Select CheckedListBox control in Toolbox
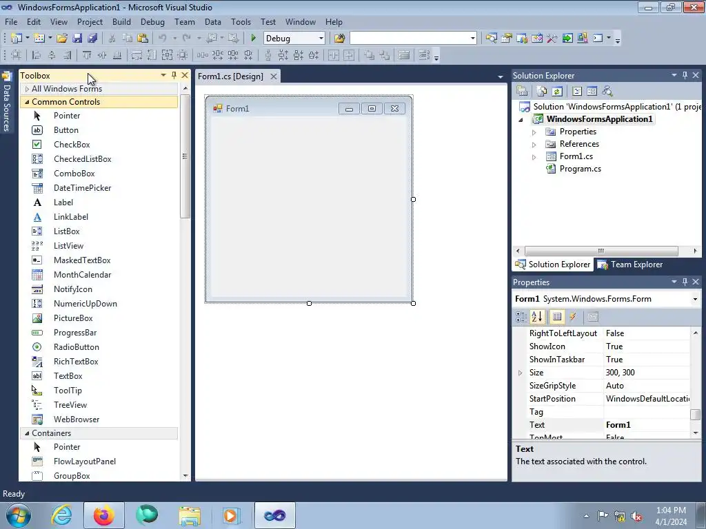 click(x=82, y=159)
